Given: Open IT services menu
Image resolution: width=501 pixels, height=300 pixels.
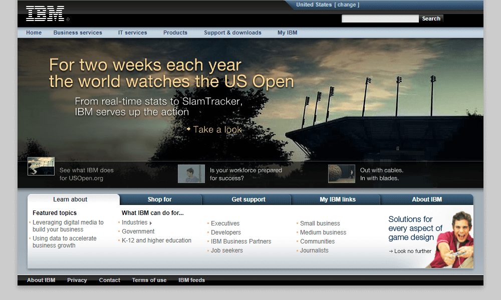Looking at the screenshot, I should pos(133,32).
